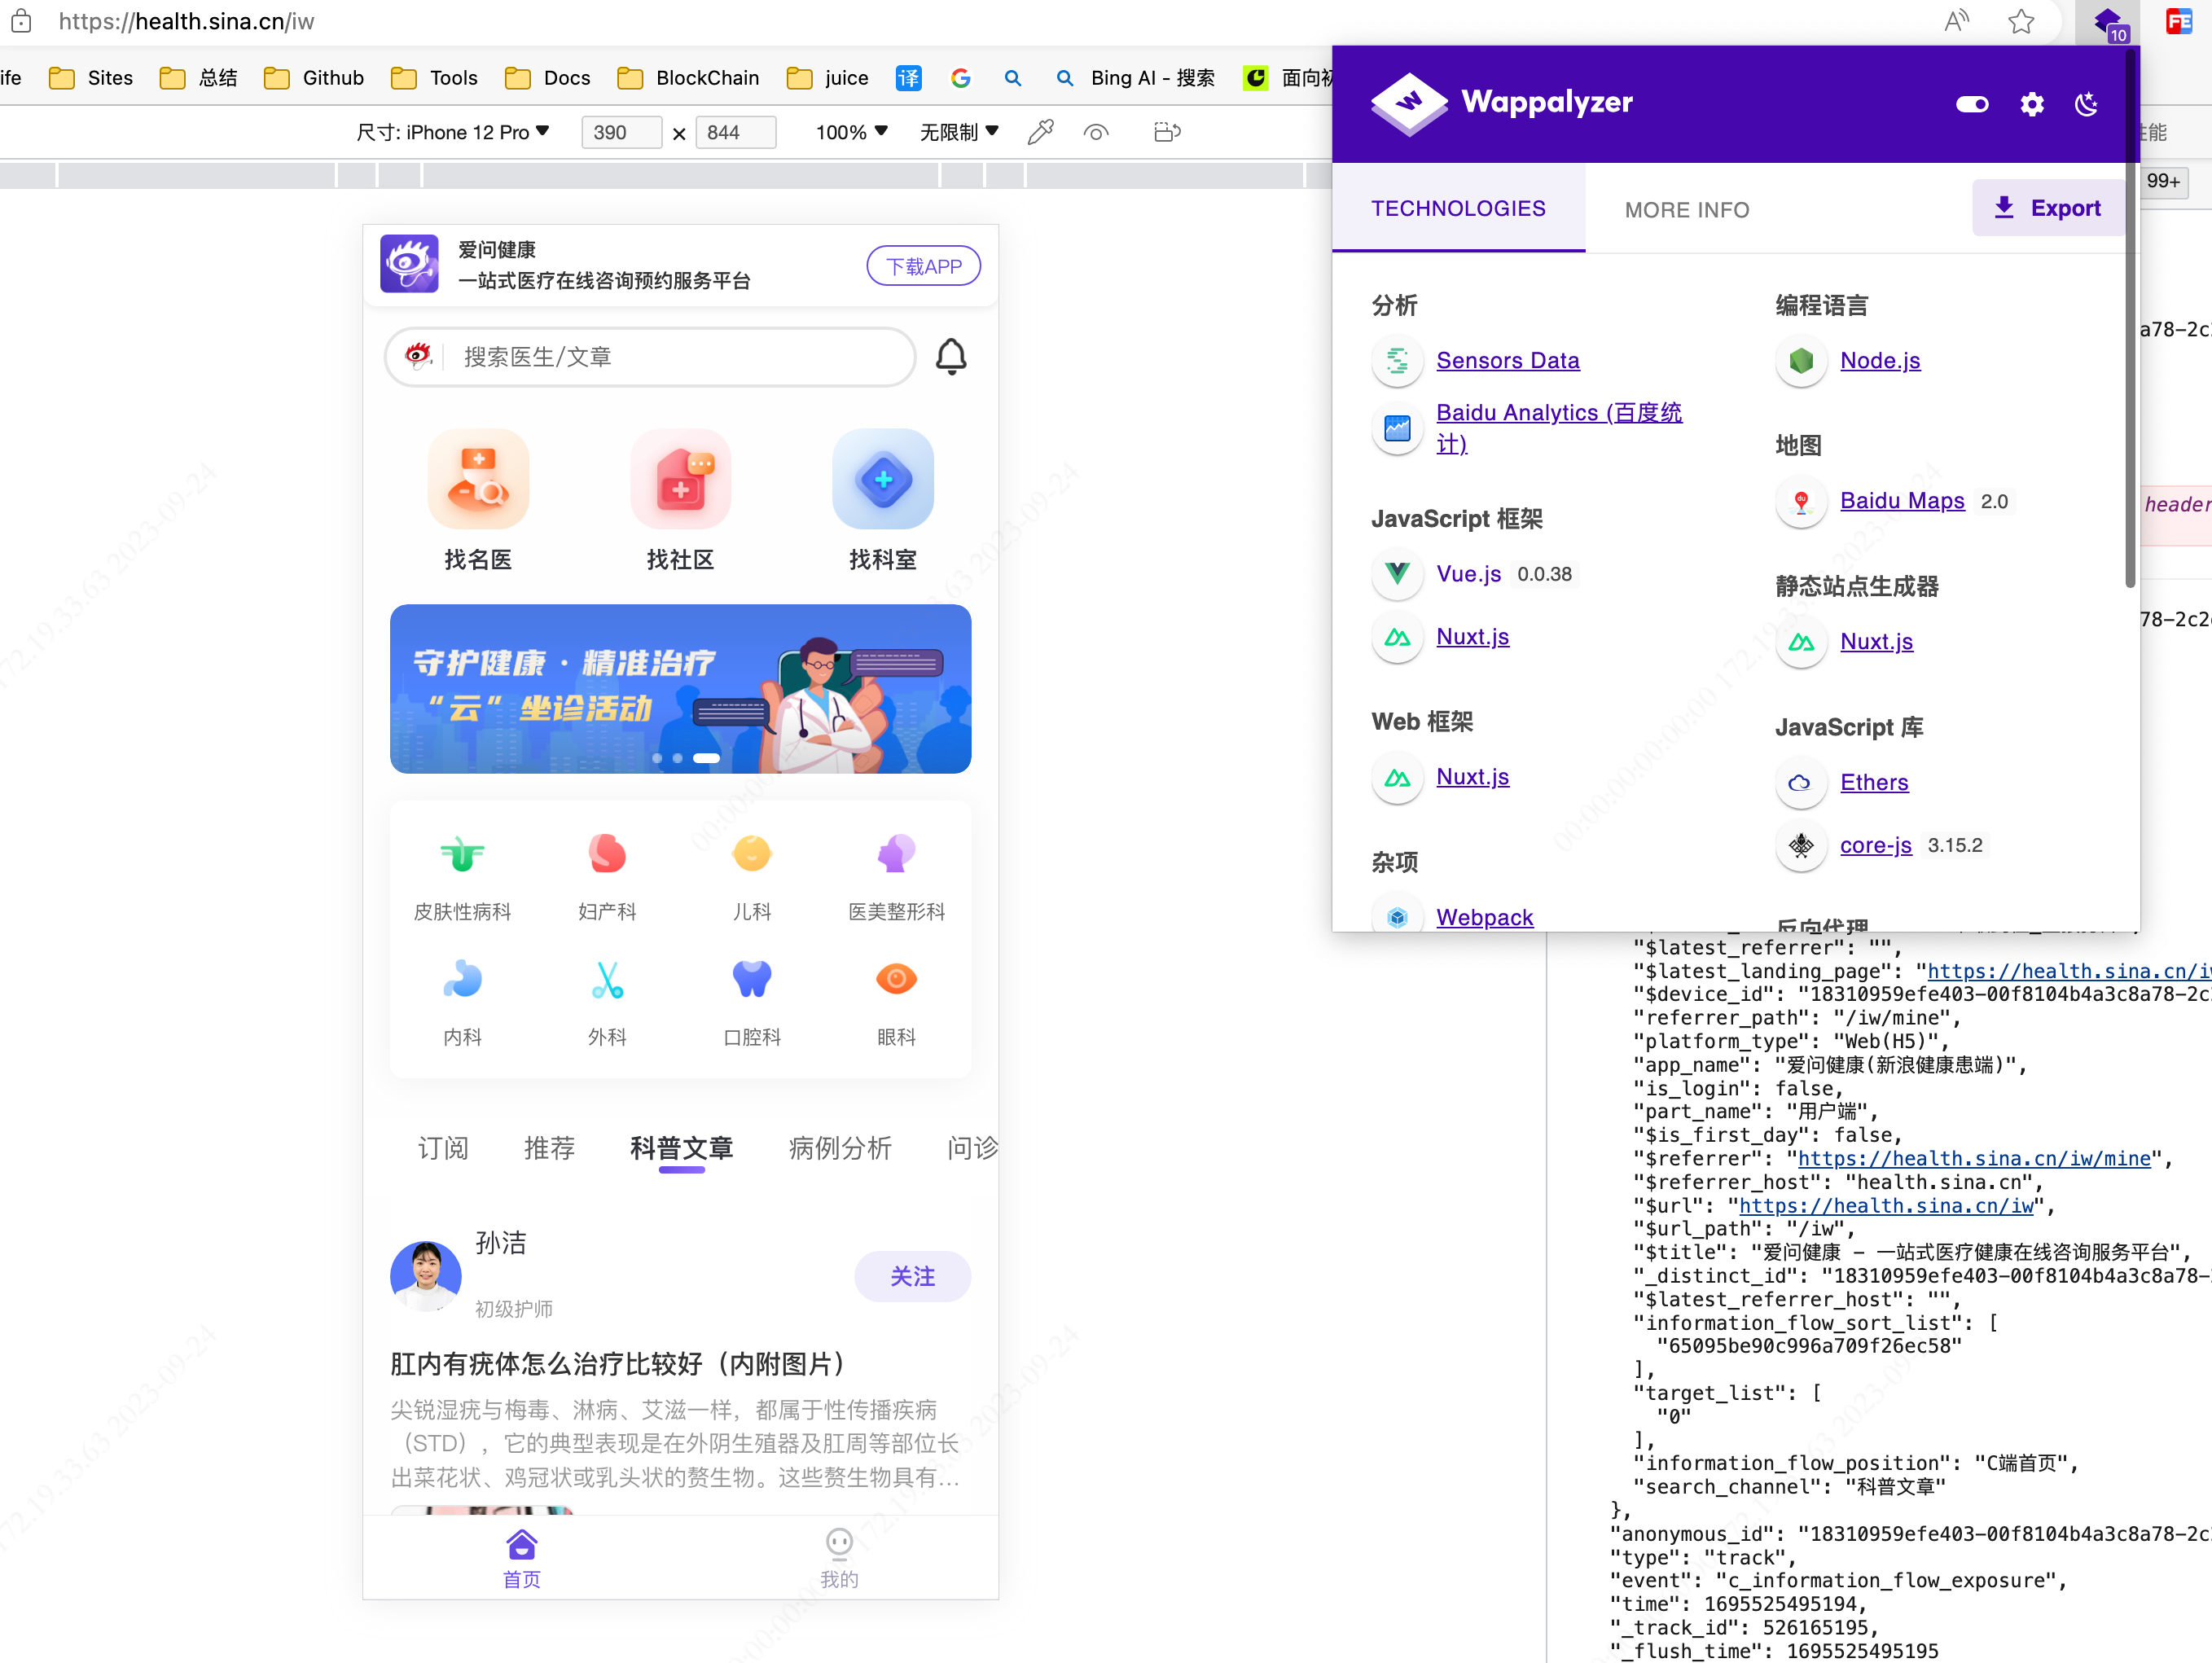2212x1663 pixels.
Task: Open the BlockChain bookmarks folder
Action: 689,77
